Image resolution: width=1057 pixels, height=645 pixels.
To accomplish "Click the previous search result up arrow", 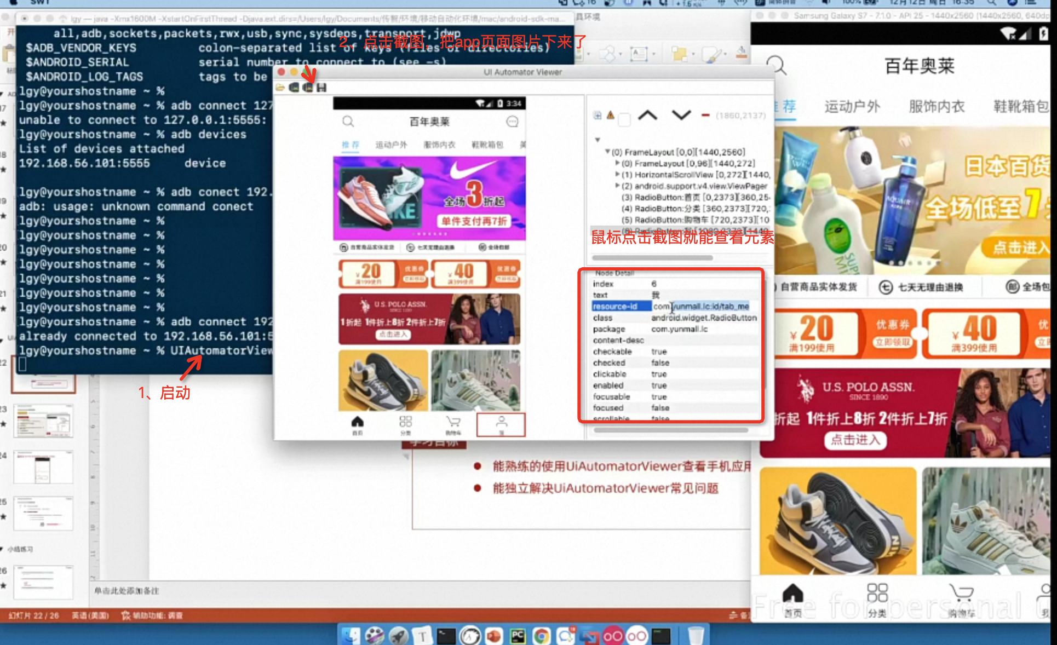I will pyautogui.click(x=647, y=115).
